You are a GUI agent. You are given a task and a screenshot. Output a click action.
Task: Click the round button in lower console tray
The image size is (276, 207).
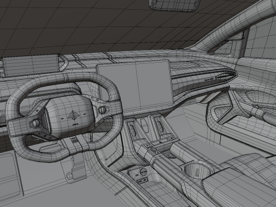point(143,171)
